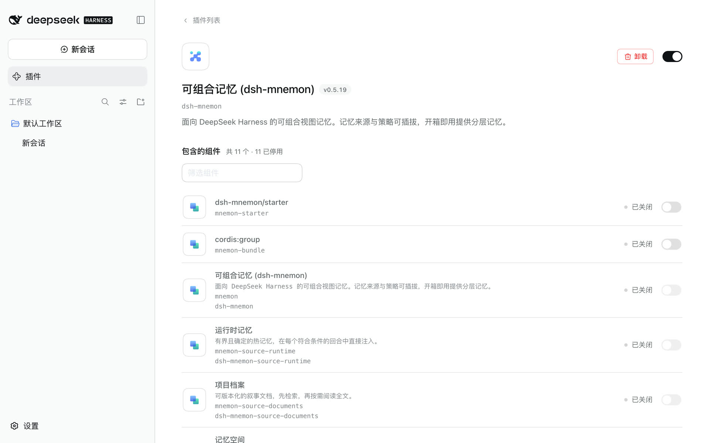
Task: Click the 卸载 uninstall button
Action: (635, 56)
